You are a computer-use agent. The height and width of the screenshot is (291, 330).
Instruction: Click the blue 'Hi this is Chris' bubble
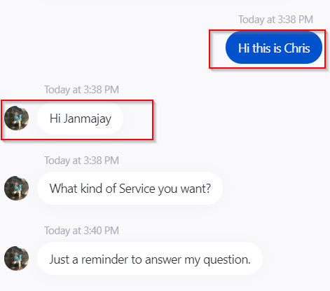click(274, 48)
